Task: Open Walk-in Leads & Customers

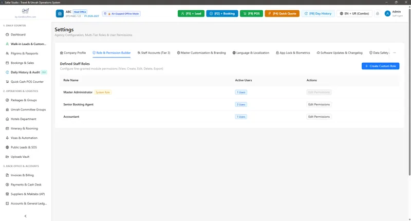Action: 25,44
